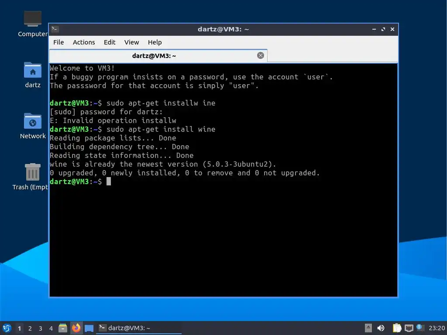Open the Actions menu
Viewport: 447px width, 335px height.
point(84,42)
